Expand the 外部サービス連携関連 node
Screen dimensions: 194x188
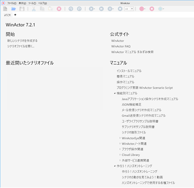click(x=120, y=161)
